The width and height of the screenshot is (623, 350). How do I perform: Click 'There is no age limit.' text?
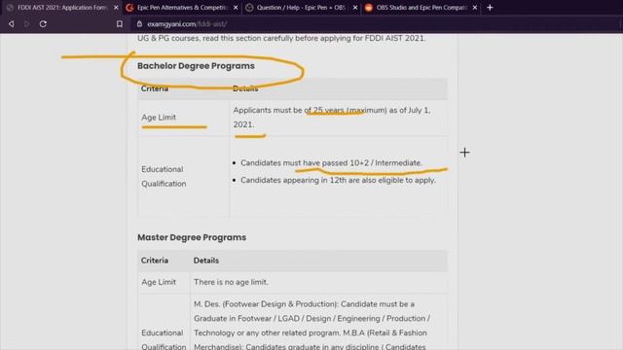pyautogui.click(x=231, y=282)
